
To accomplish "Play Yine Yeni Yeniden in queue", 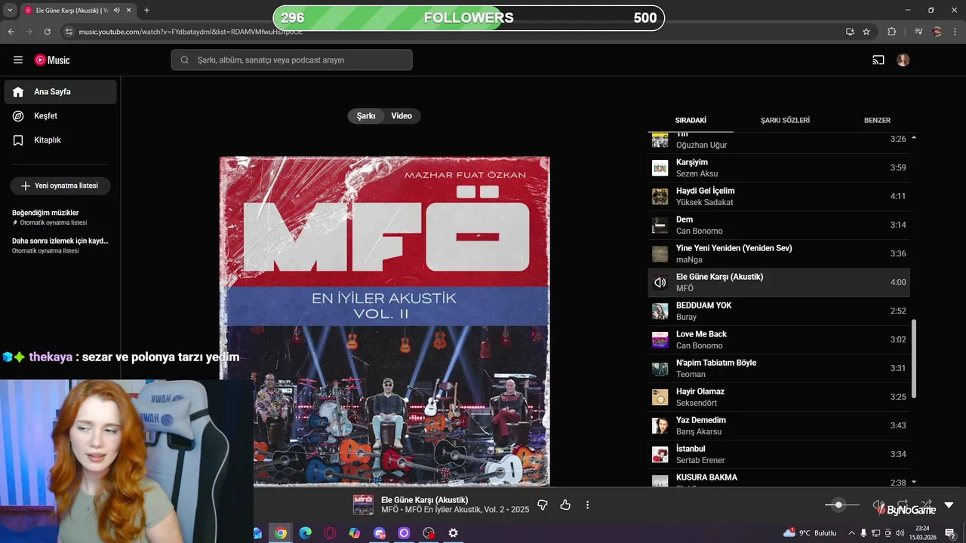I will [x=779, y=253].
